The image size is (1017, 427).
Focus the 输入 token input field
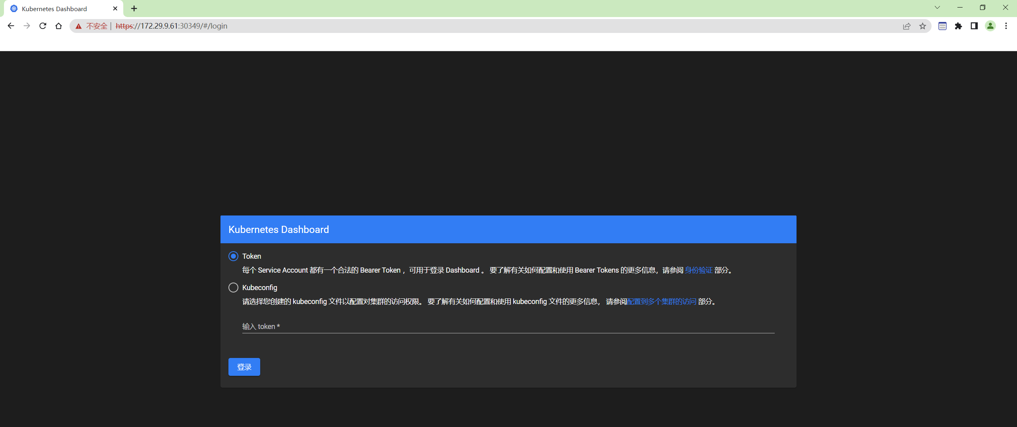pyautogui.click(x=508, y=326)
